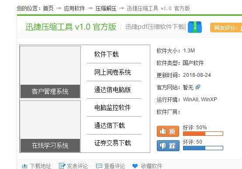This screenshot has height=169, width=242.
Task: Click the download icon next to 下载地址
Action: point(25,166)
